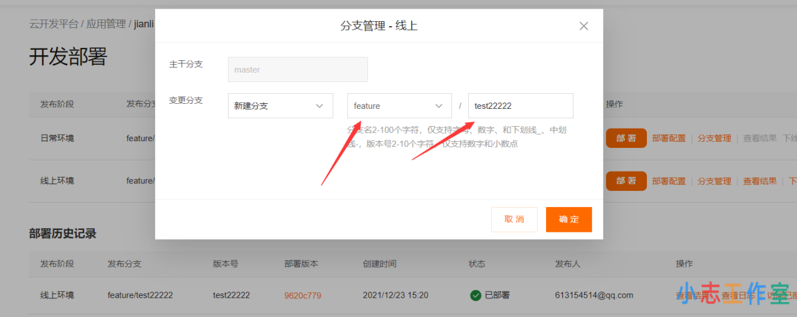The height and width of the screenshot is (317, 797).
Task: Open 分支管理 link for 线上环境
Action: 714,181
